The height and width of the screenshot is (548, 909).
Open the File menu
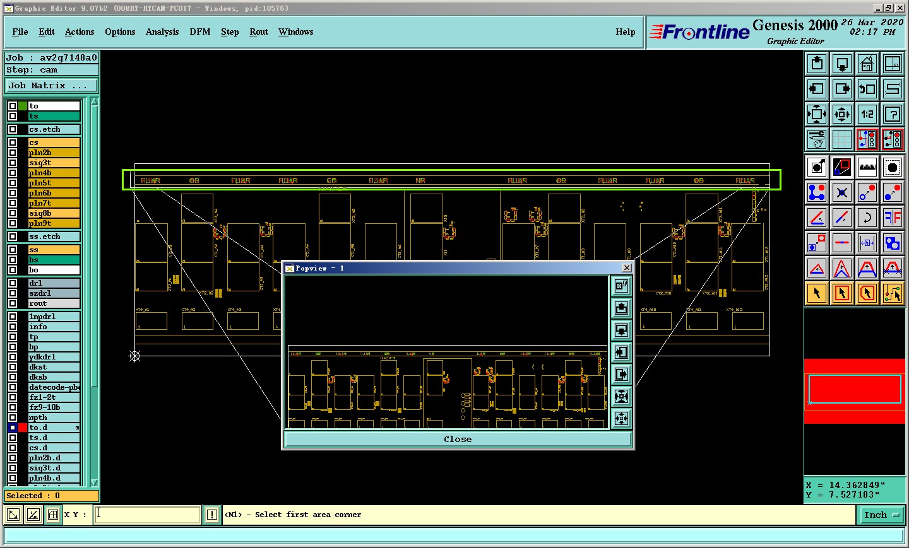tap(20, 32)
